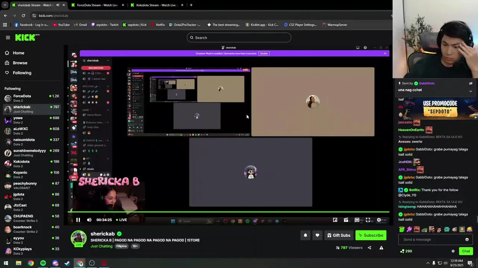
Task: Open Home in Kick sidebar
Action: pyautogui.click(x=19, y=53)
